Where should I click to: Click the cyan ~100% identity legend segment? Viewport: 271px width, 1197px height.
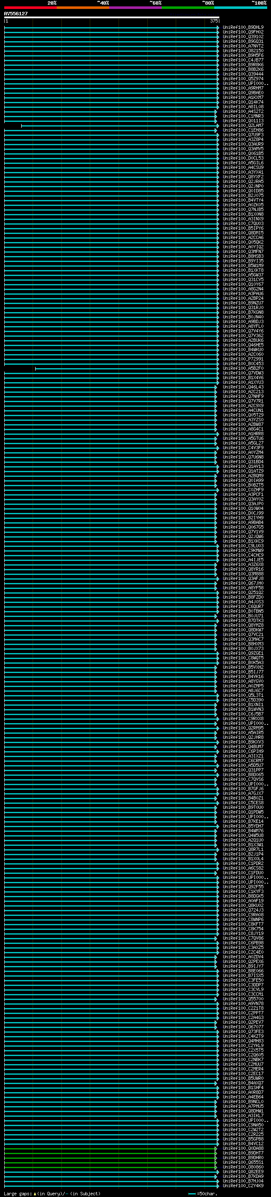point(241,8)
